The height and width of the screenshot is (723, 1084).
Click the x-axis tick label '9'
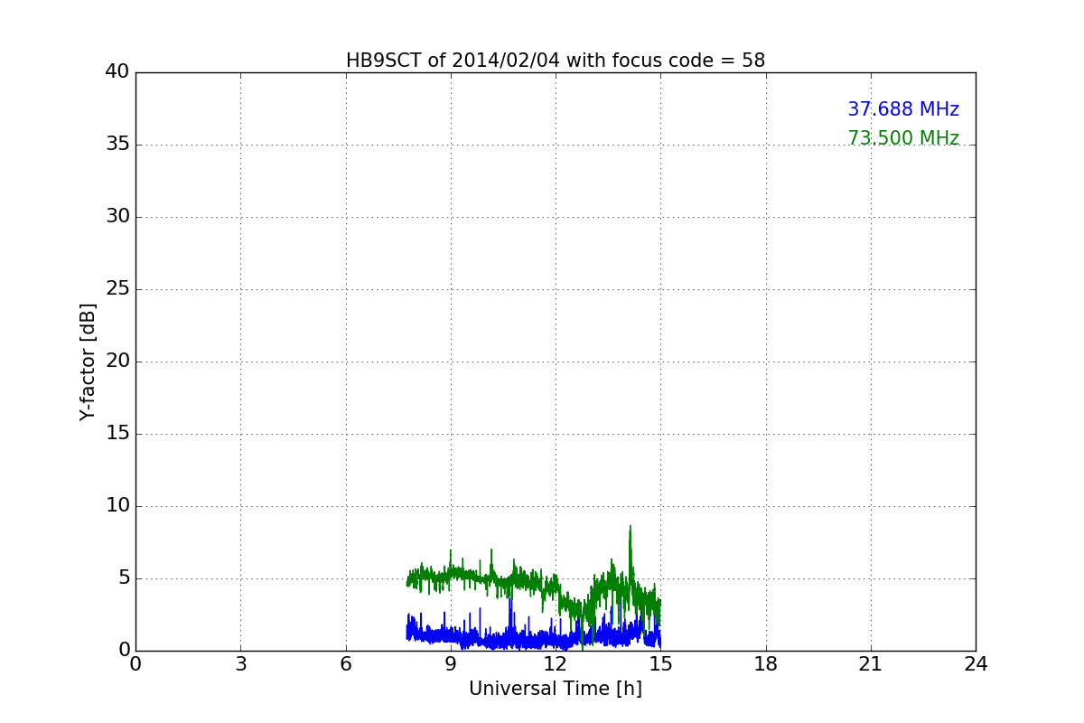[x=451, y=663]
